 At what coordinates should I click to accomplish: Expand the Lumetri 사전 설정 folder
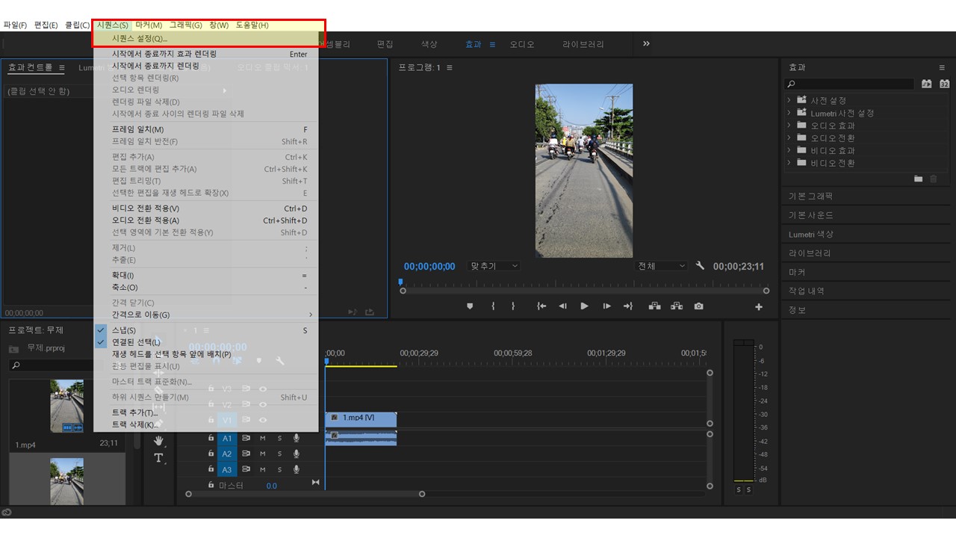coord(789,113)
